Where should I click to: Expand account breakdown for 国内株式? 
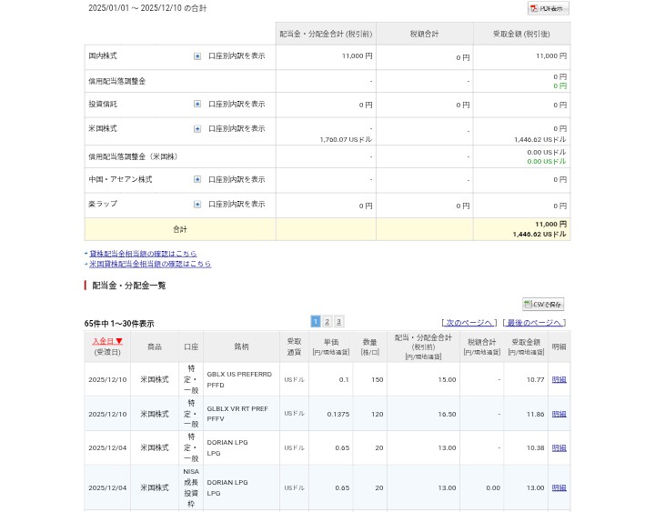(x=197, y=56)
